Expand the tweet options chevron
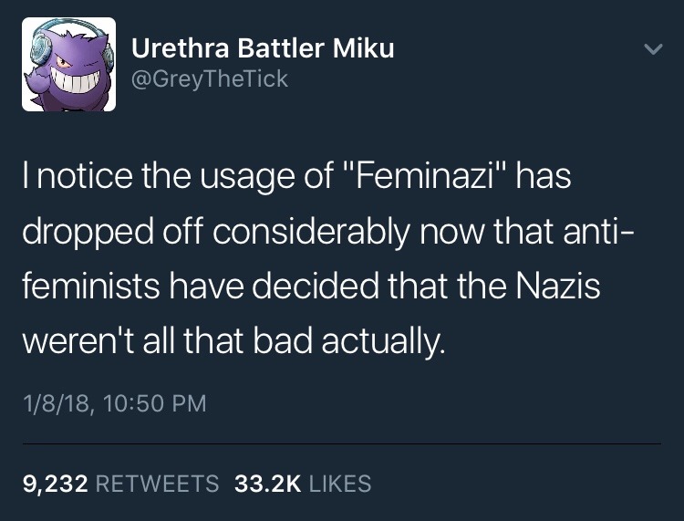The image size is (684, 521). (651, 50)
